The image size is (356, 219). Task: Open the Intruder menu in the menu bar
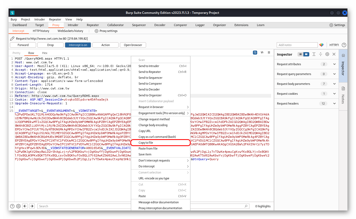40,19
